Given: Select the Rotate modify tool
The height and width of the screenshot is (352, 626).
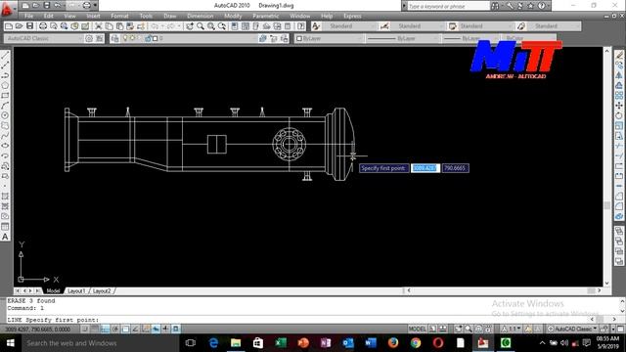Looking at the screenshot, I should pyautogui.click(x=619, y=115).
